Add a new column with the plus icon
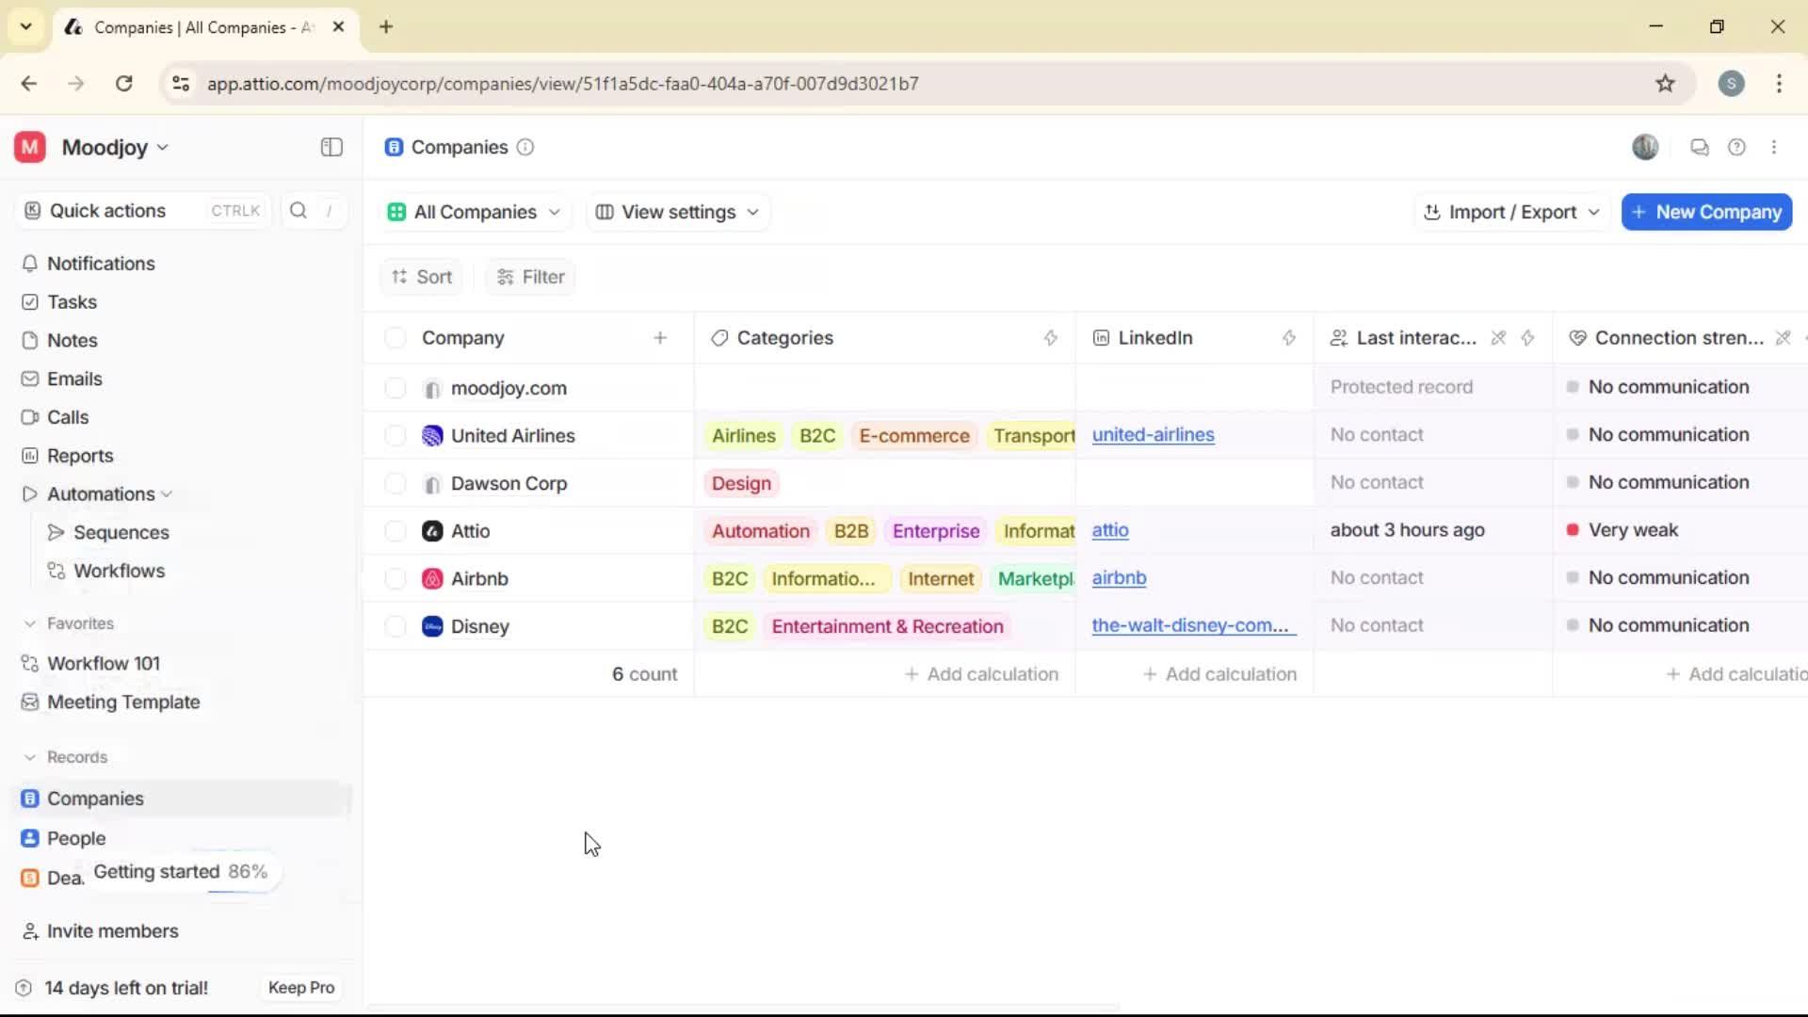 tap(660, 337)
